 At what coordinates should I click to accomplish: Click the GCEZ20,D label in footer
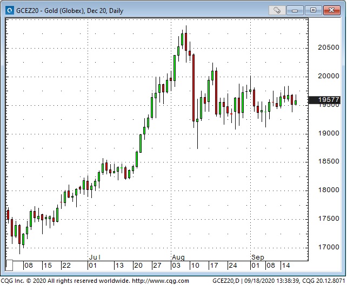(226, 281)
